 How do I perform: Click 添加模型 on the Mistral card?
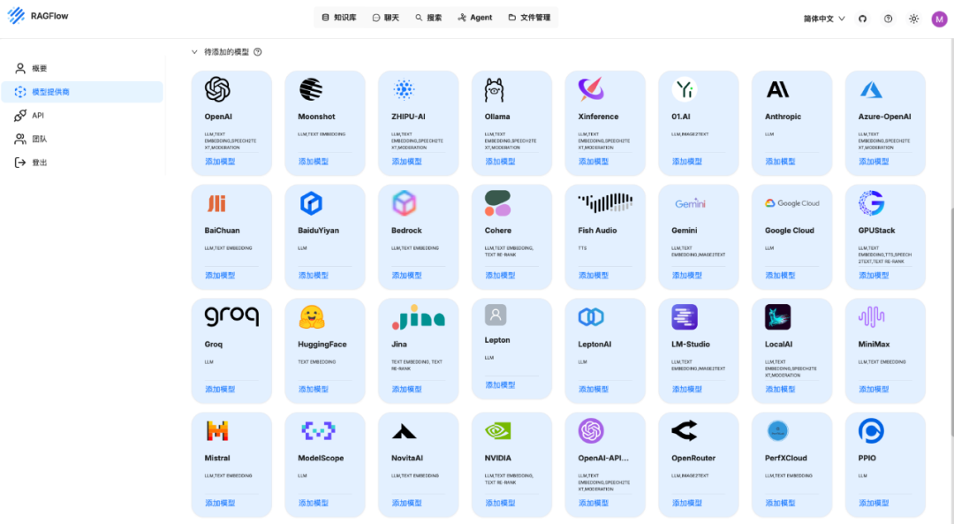click(220, 503)
